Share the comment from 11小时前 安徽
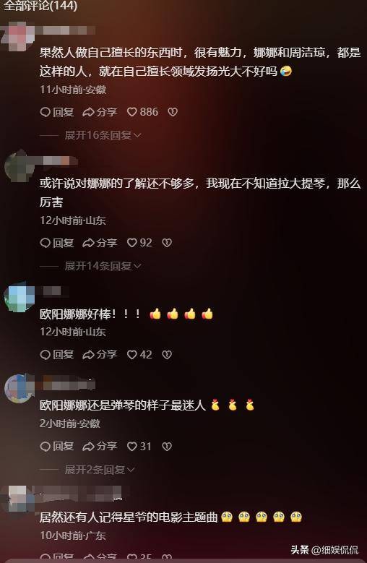Viewport: 367px width, 563px height. 100,112
